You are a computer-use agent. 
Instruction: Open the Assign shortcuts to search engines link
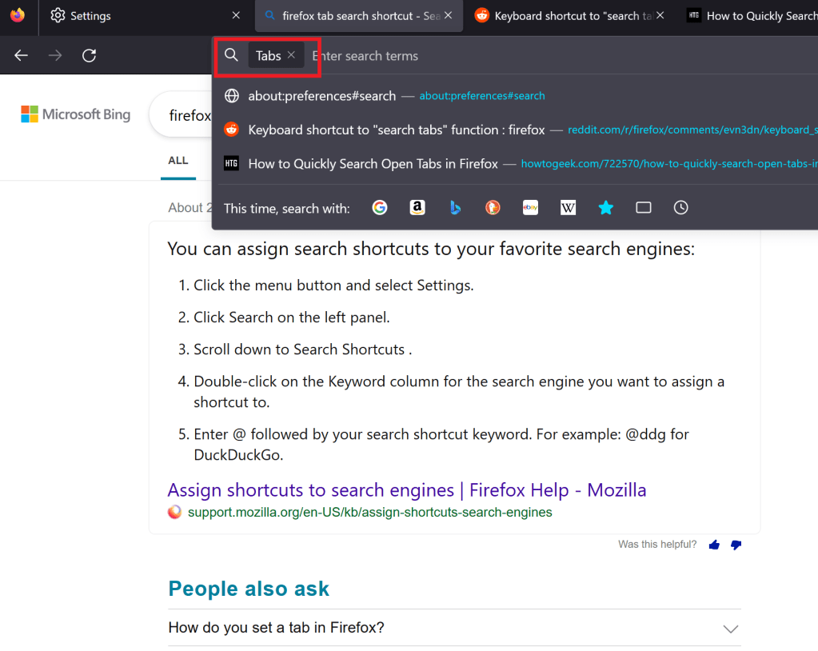coord(406,490)
